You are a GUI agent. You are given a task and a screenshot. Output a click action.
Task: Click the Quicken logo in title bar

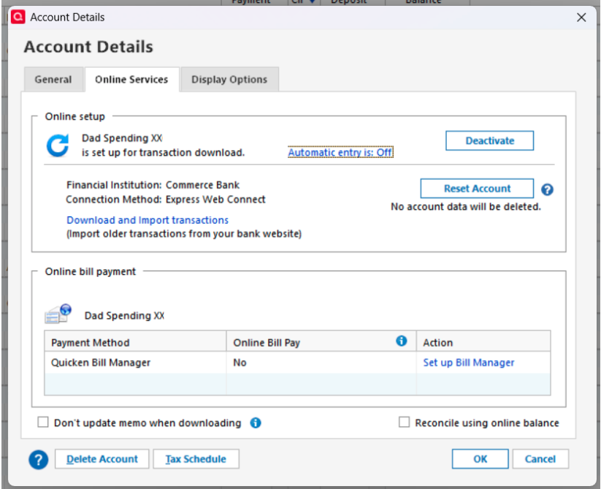(18, 17)
